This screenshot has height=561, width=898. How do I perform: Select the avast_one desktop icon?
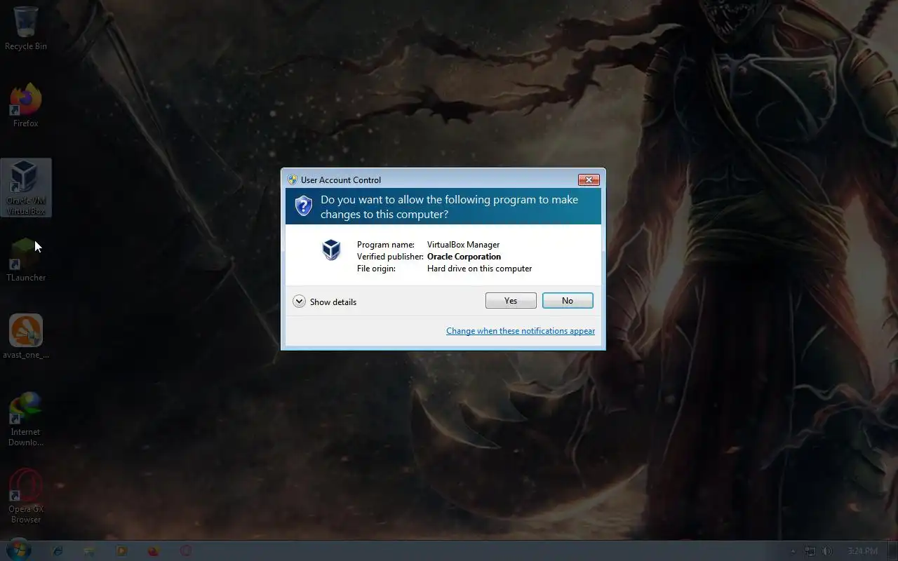coord(26,337)
